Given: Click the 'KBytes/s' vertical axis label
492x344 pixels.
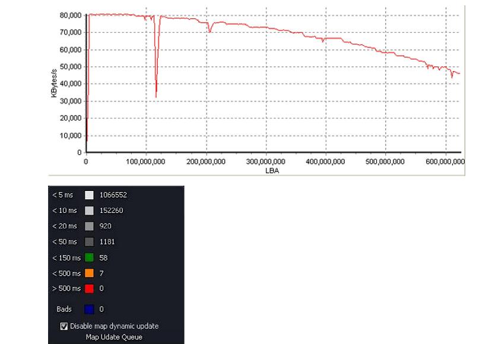Looking at the screenshot, I should pyautogui.click(x=54, y=83).
